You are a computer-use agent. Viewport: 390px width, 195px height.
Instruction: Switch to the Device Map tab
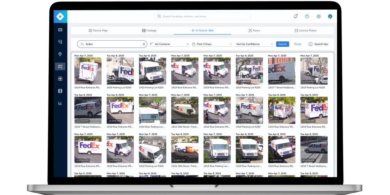tap(98, 31)
